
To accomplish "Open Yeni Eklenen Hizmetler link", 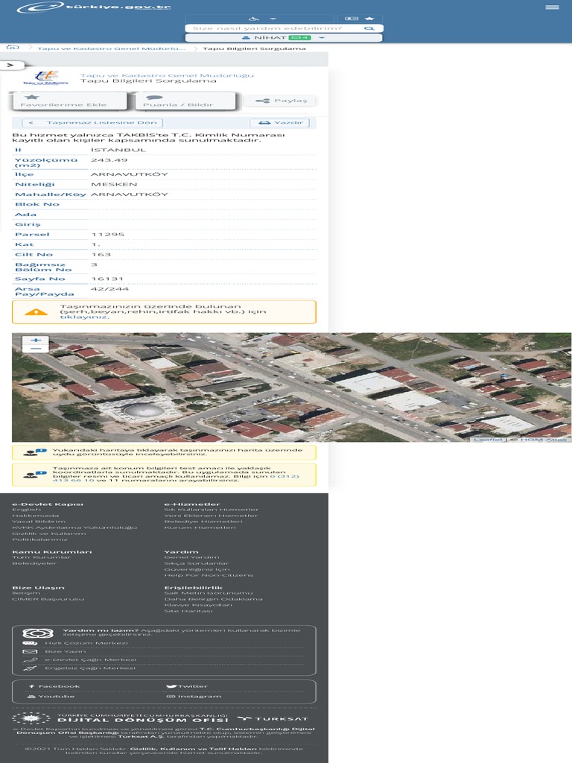I will coord(211,516).
